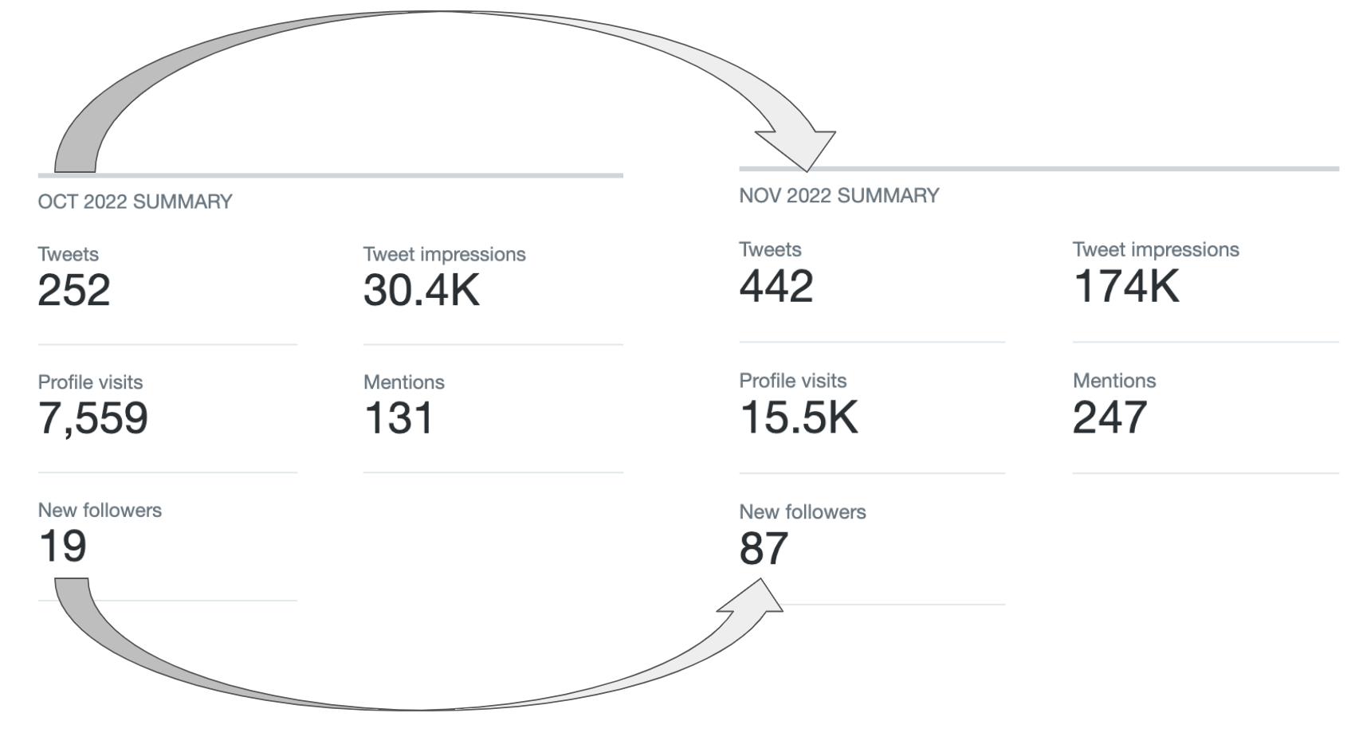Select the October Tweets count 252
Viewport: 1355px width, 752px height.
(74, 290)
